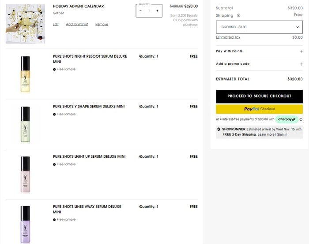Click the shipping info icon

click(239, 15)
